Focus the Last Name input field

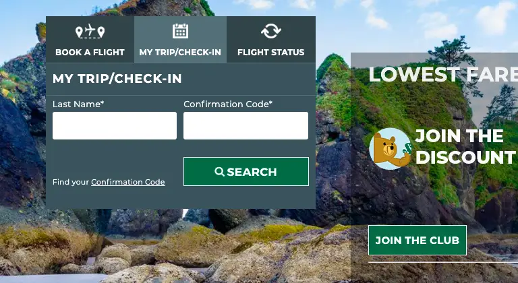[x=115, y=125]
